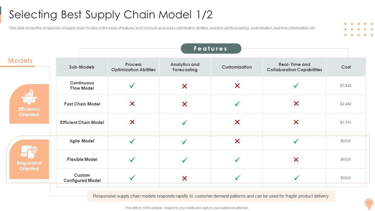Click the Sub-Models column header

pyautogui.click(x=82, y=67)
